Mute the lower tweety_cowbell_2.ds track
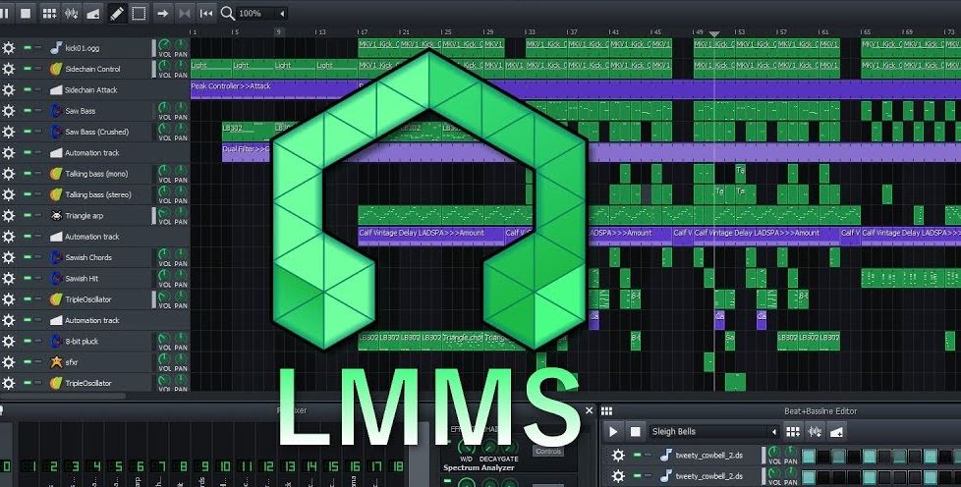 (x=638, y=476)
